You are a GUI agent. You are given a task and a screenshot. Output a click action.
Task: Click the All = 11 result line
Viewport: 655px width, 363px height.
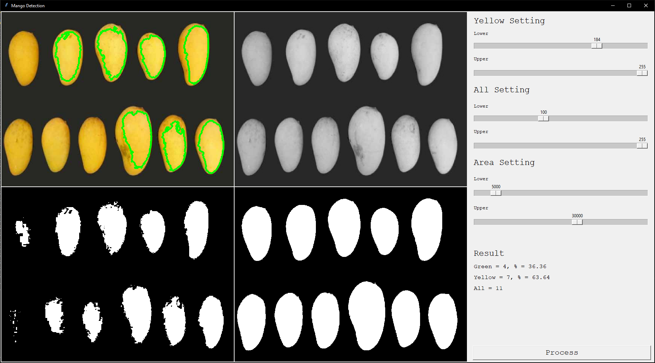point(488,288)
